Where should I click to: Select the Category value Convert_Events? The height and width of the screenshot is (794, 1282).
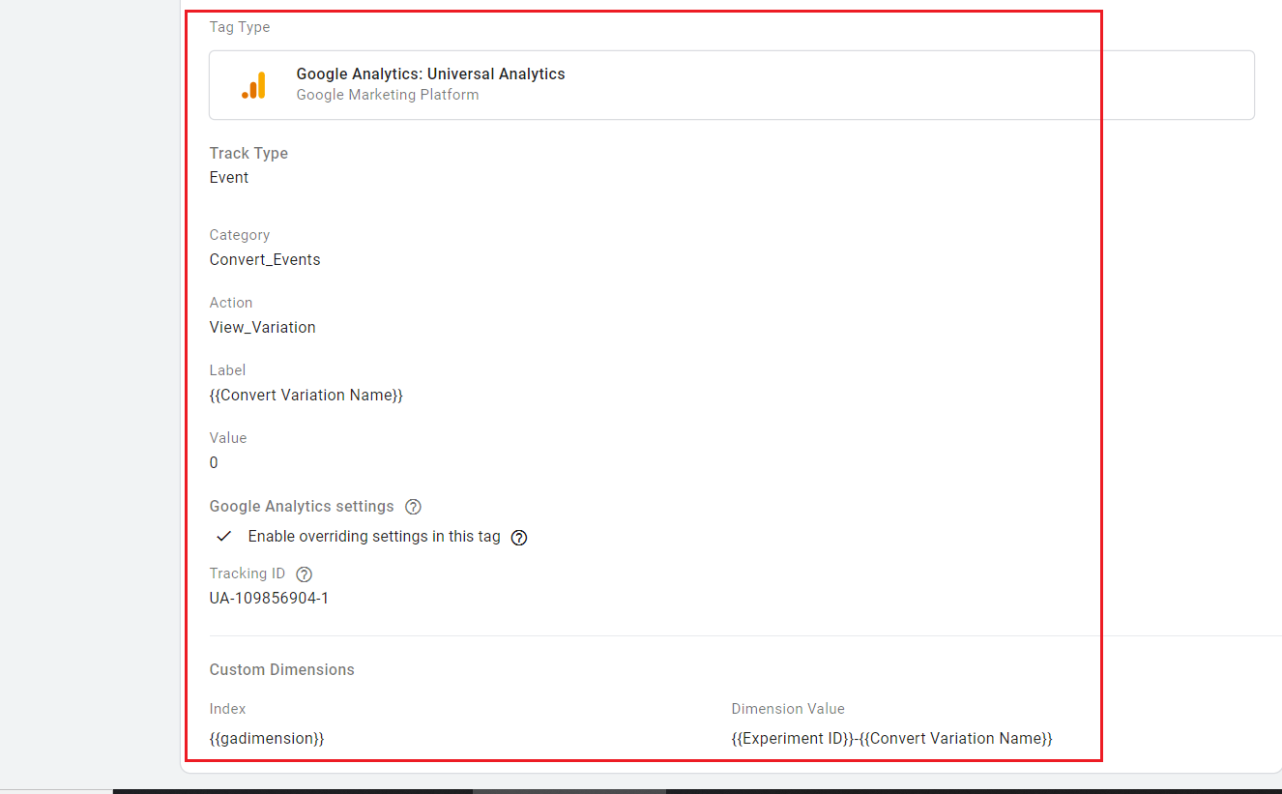[264, 259]
